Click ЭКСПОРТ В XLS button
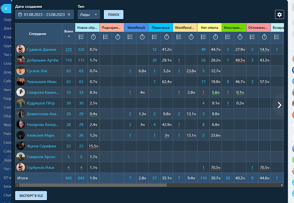The width and height of the screenshot is (294, 203). pyautogui.click(x=35, y=195)
